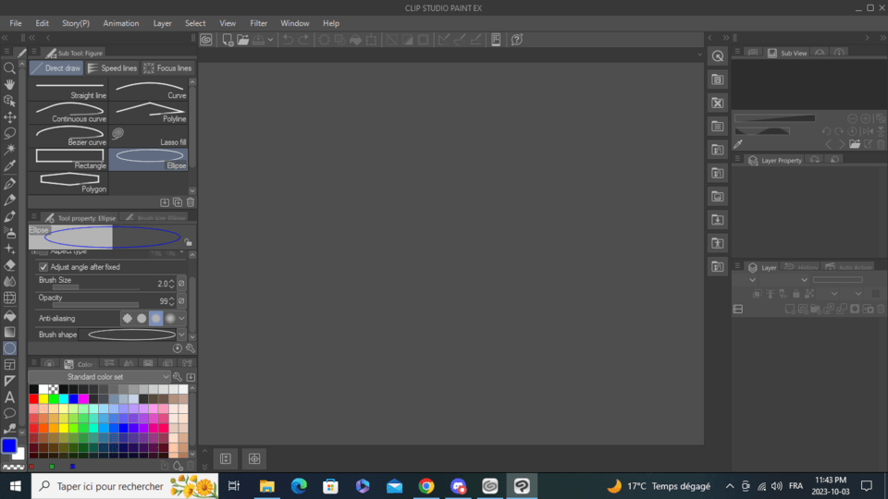Open the File menu

click(16, 23)
